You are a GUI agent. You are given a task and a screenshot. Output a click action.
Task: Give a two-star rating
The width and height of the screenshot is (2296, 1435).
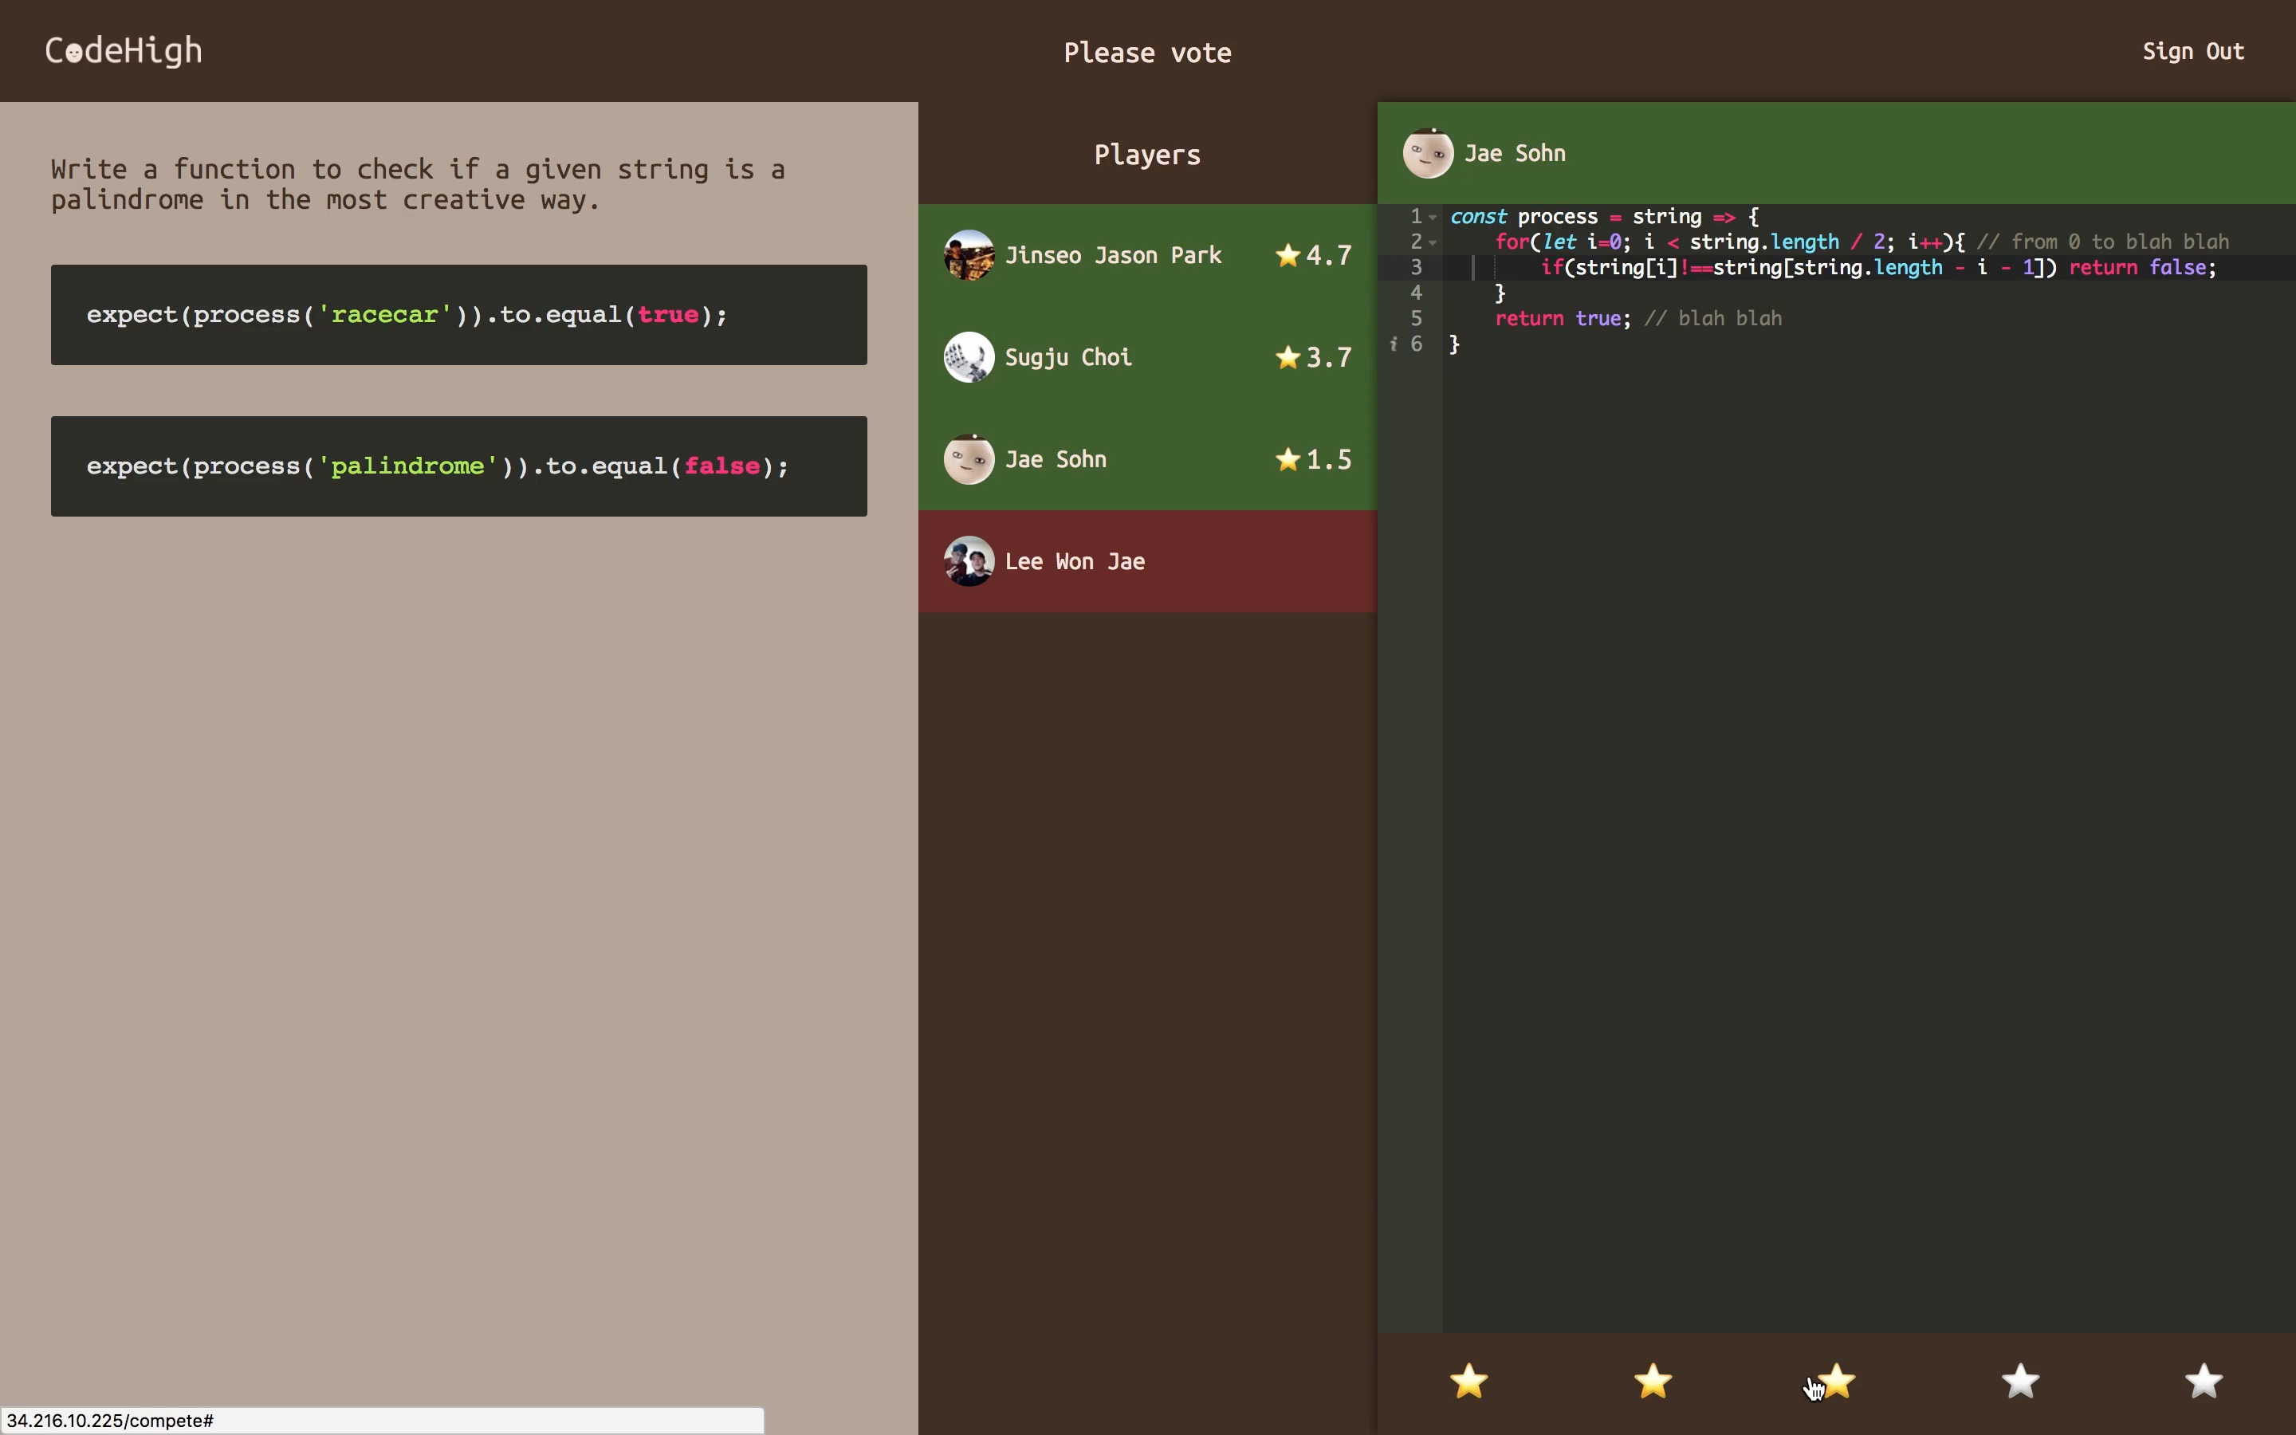coord(1653,1381)
